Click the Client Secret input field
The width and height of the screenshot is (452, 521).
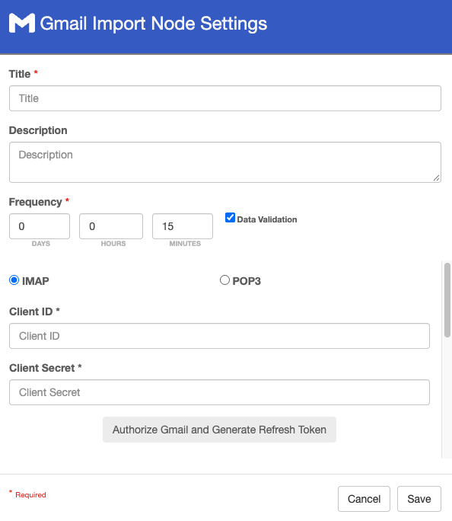(x=219, y=392)
